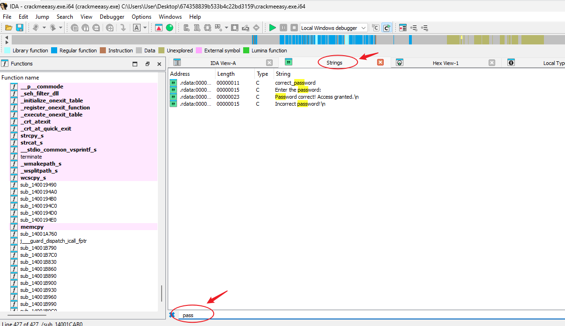This screenshot has height=326, width=565.
Task: Switch to the Hex View-1 tab
Action: [445, 63]
